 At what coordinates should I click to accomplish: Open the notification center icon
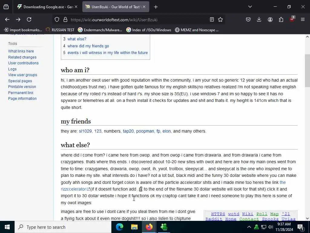(x=300, y=227)
